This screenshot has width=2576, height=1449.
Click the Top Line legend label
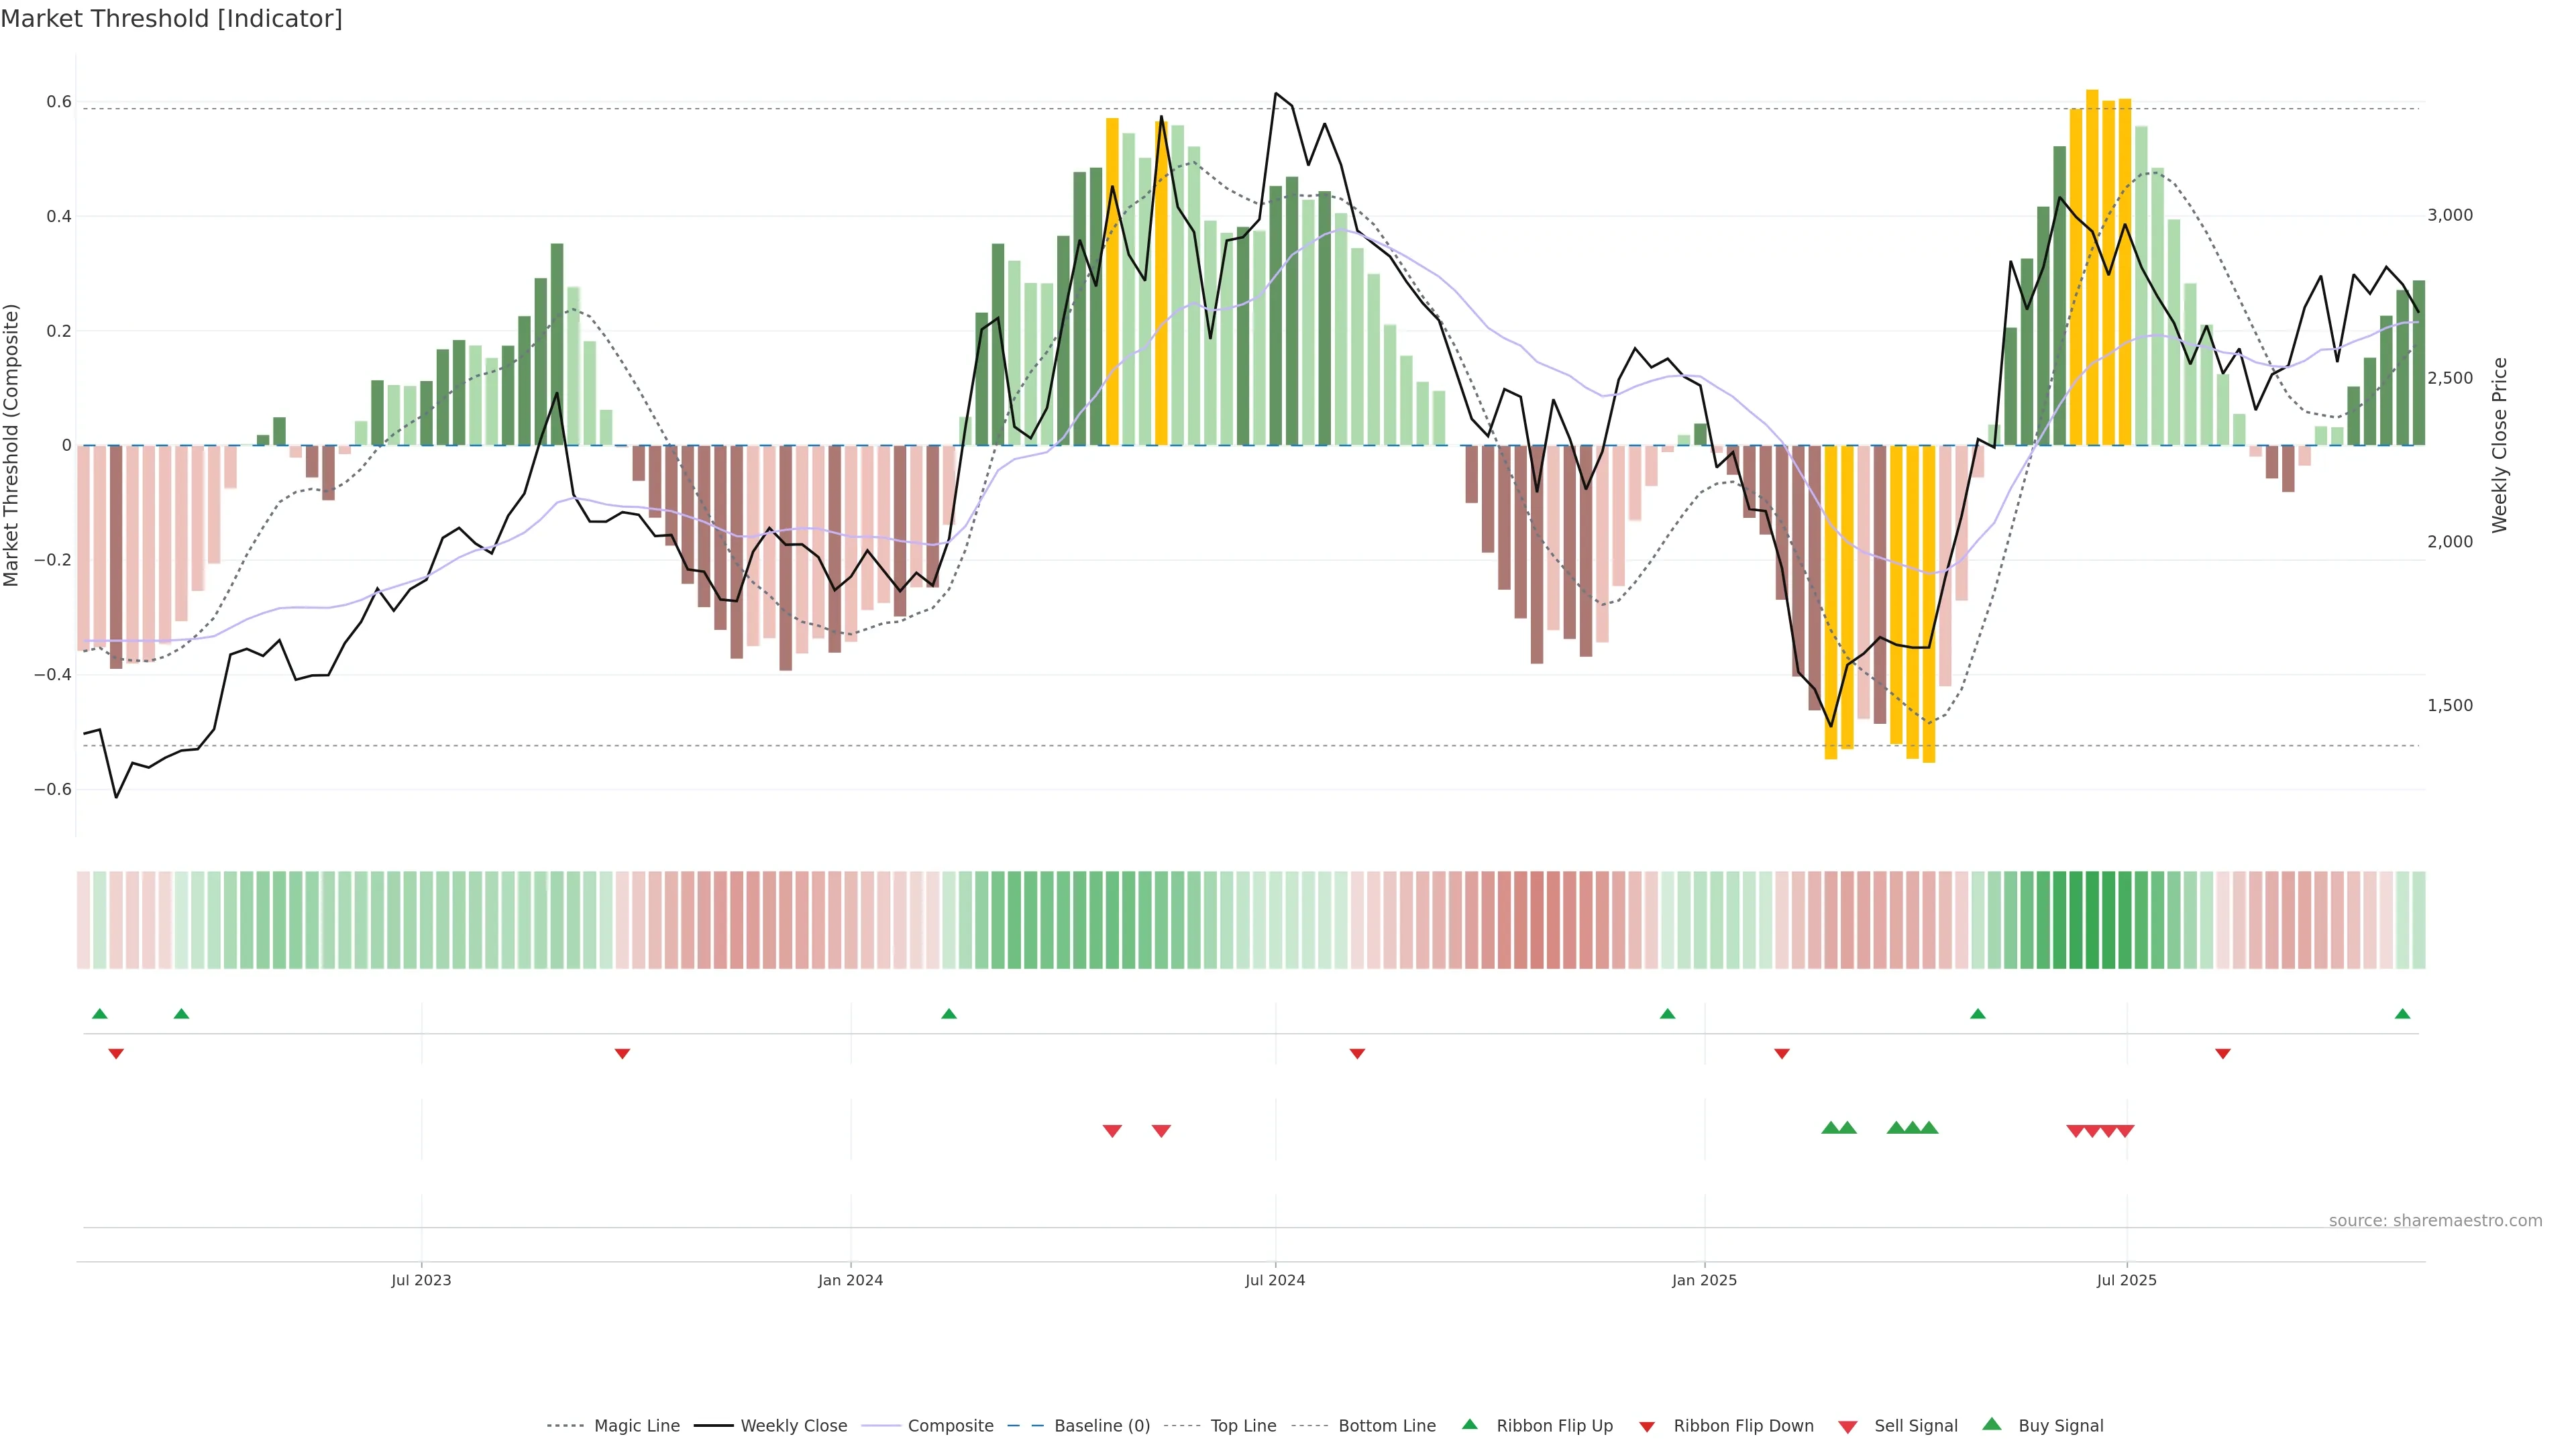(1243, 1426)
